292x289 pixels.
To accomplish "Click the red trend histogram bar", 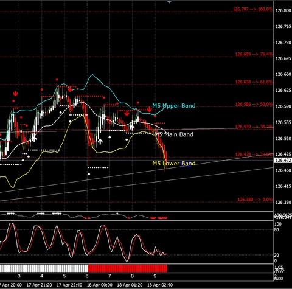I will pos(128,268).
